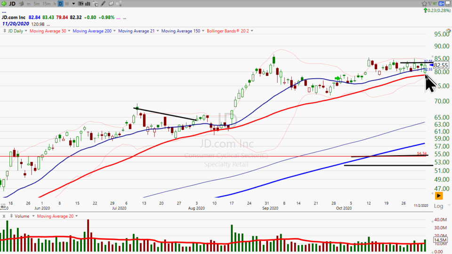Image resolution: width=452 pixels, height=254 pixels.
Task: Click the scroll-back arrows icon at time axis
Action: (x=3, y=206)
